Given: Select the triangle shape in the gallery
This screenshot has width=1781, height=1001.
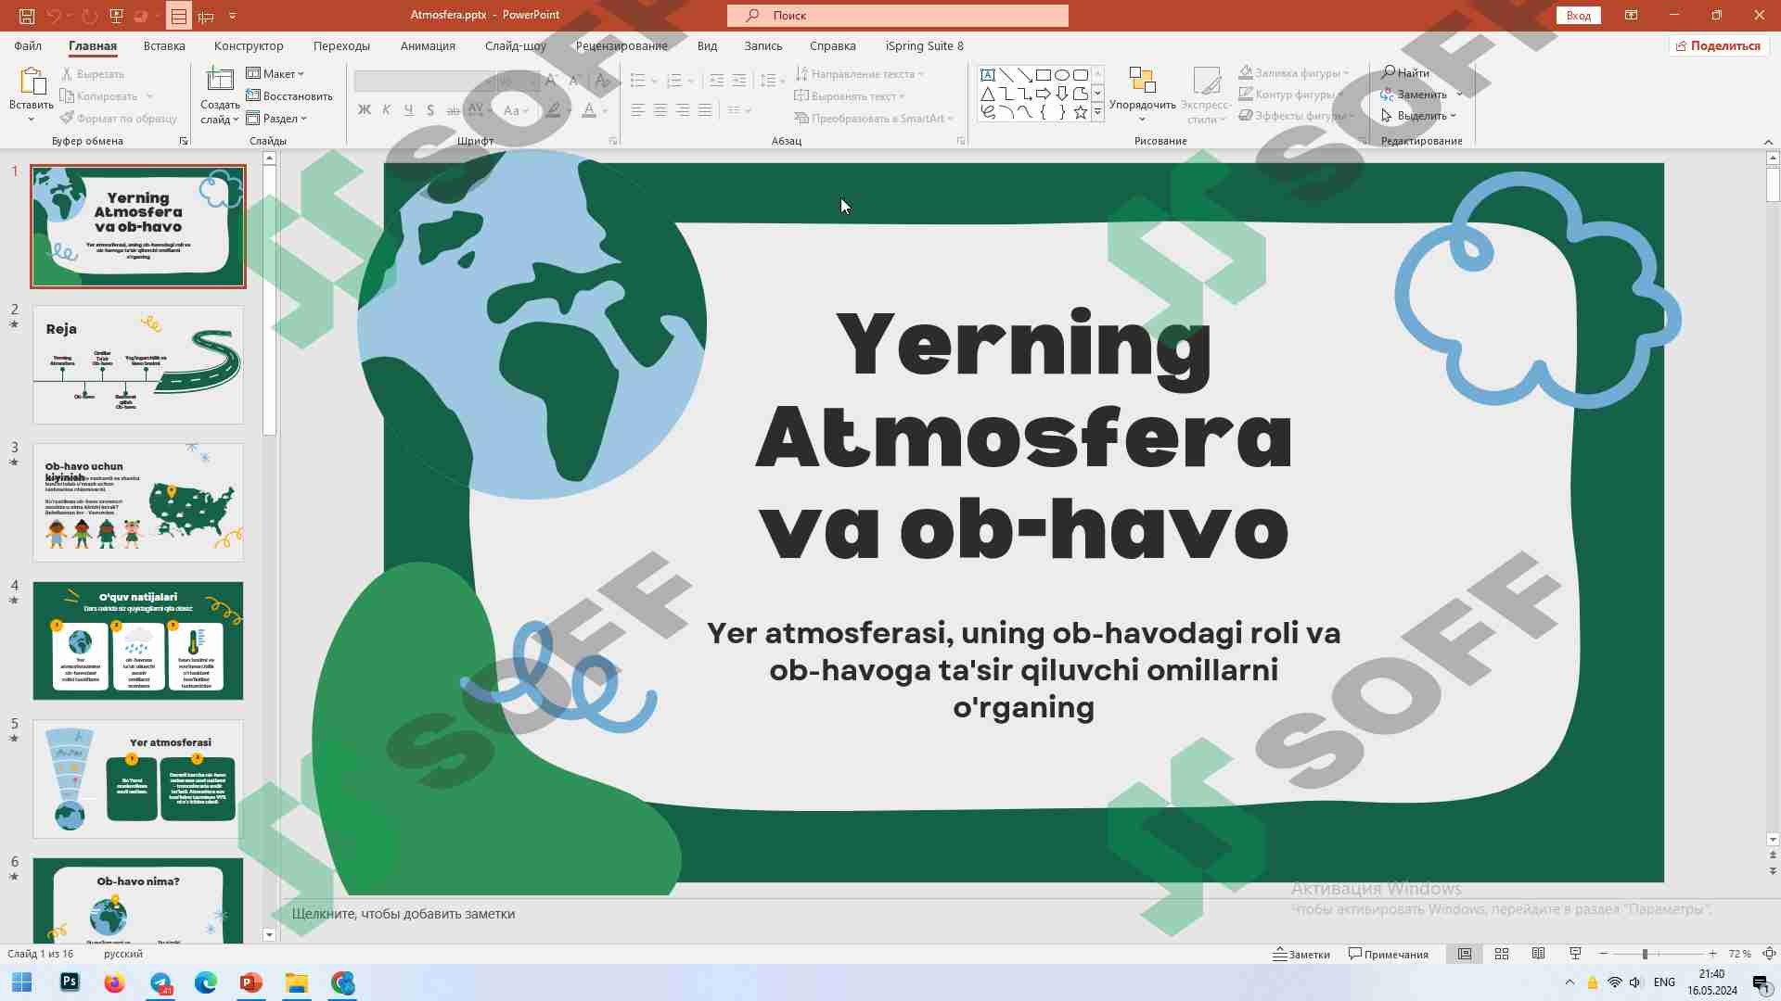Looking at the screenshot, I should [988, 94].
